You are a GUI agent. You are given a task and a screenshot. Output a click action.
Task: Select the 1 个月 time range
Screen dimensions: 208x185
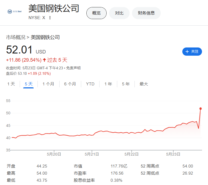point(48,84)
